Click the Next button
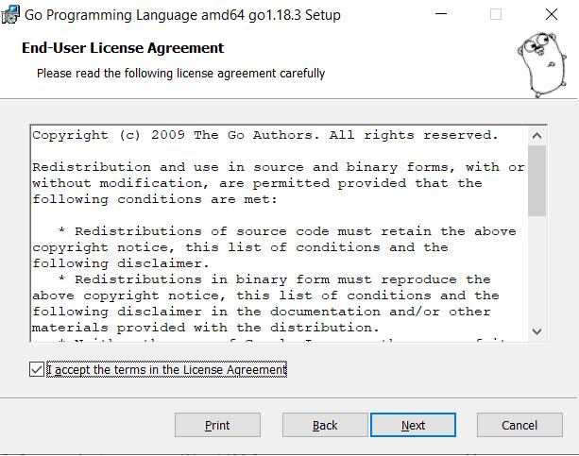This screenshot has width=579, height=456. (x=413, y=425)
